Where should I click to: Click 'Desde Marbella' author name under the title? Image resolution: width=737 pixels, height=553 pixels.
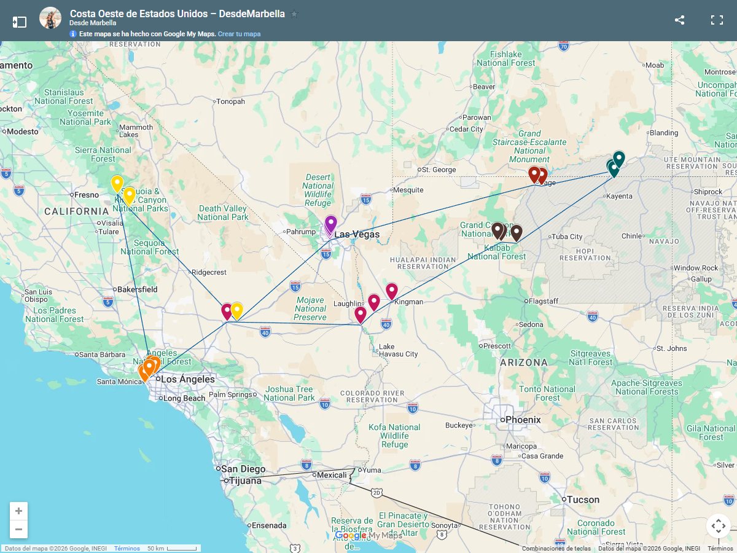(93, 23)
